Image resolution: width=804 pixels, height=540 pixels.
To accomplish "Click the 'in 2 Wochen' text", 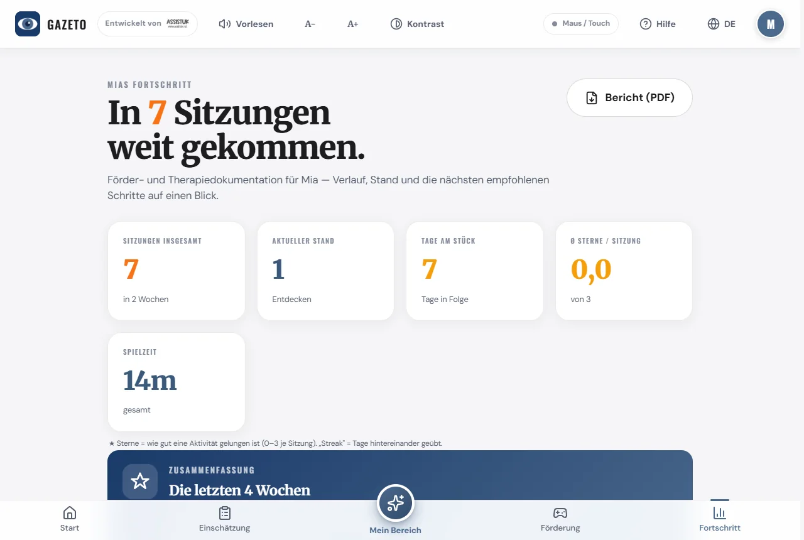I will tap(146, 300).
